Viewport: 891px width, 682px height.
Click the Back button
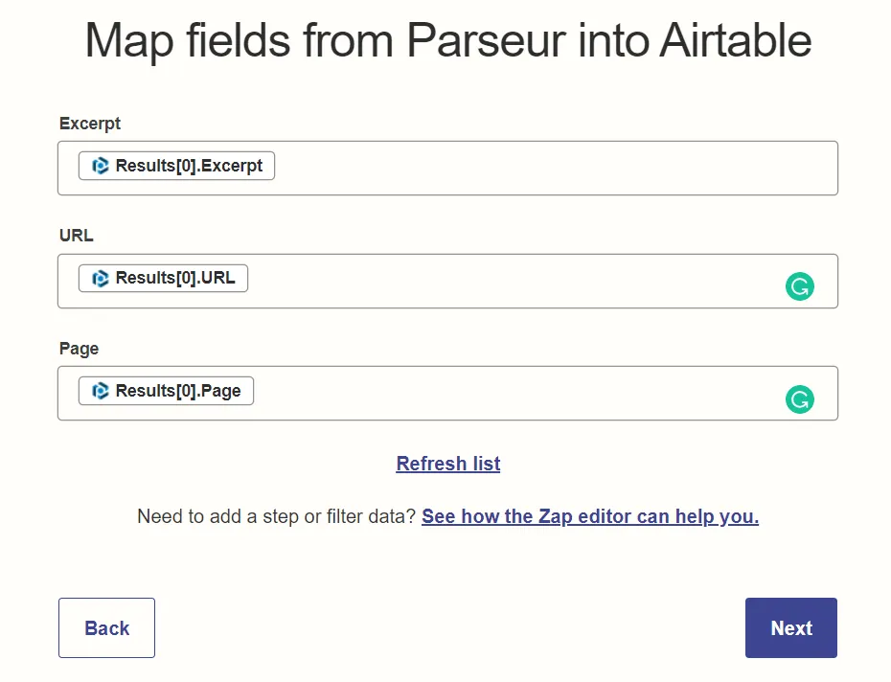[x=106, y=627]
